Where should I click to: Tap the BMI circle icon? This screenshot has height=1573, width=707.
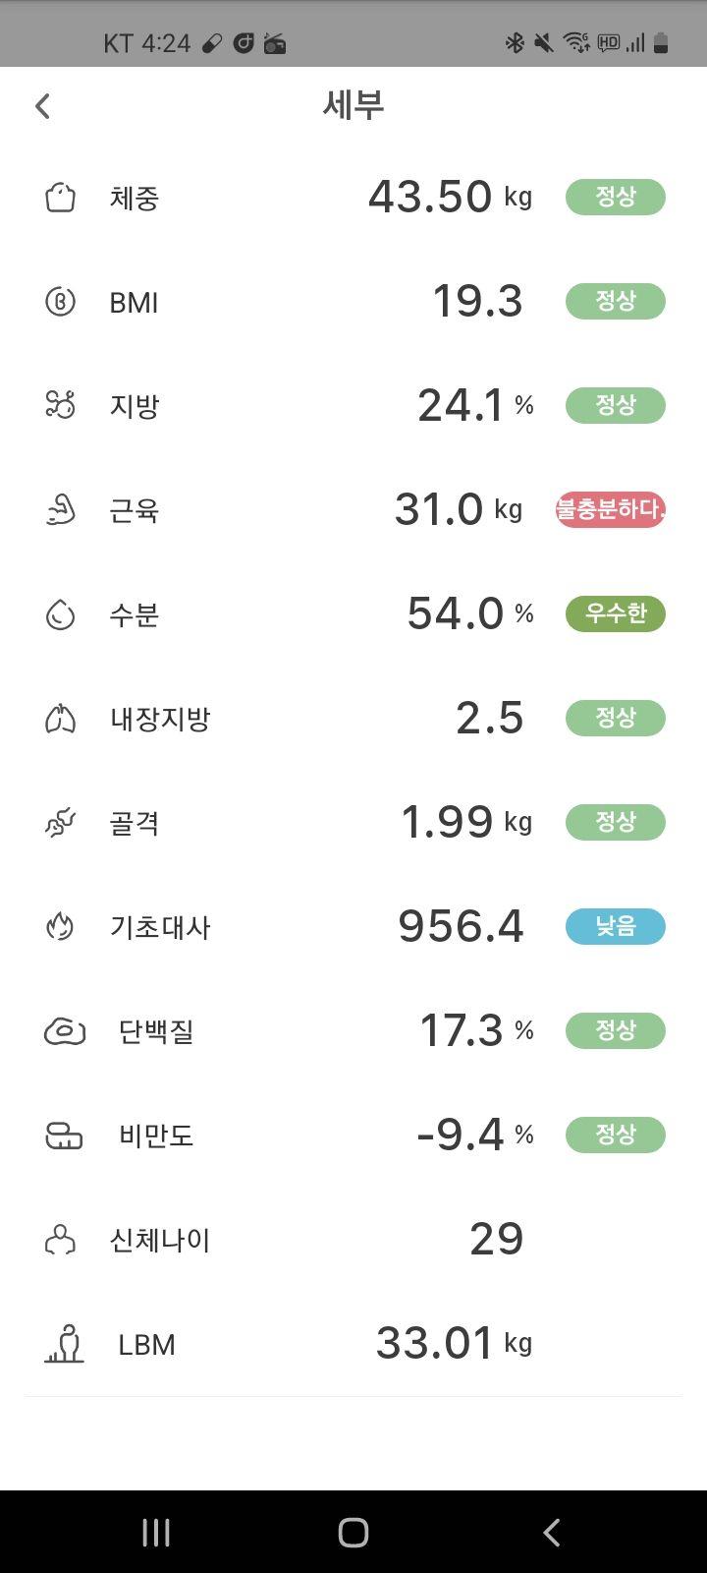(61, 302)
